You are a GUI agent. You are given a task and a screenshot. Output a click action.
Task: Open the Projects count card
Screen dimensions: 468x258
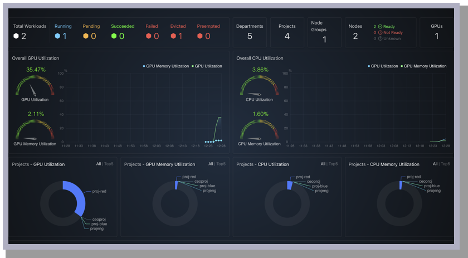click(287, 32)
